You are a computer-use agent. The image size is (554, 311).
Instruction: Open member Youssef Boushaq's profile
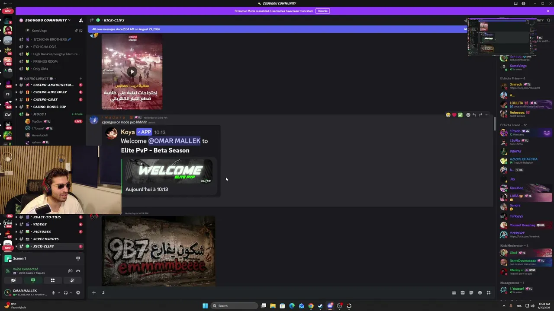[526, 225]
